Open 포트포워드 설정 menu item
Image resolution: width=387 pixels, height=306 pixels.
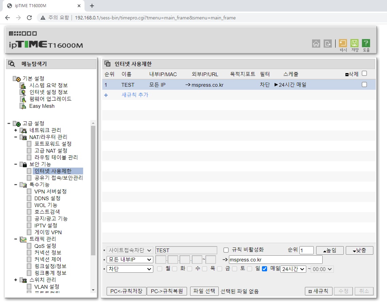(x=53, y=144)
